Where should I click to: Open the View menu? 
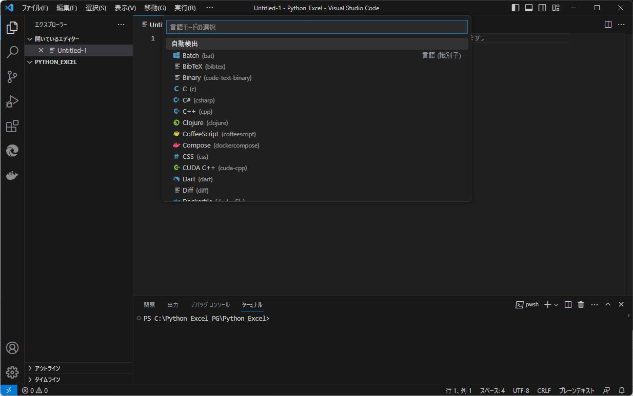tap(125, 8)
